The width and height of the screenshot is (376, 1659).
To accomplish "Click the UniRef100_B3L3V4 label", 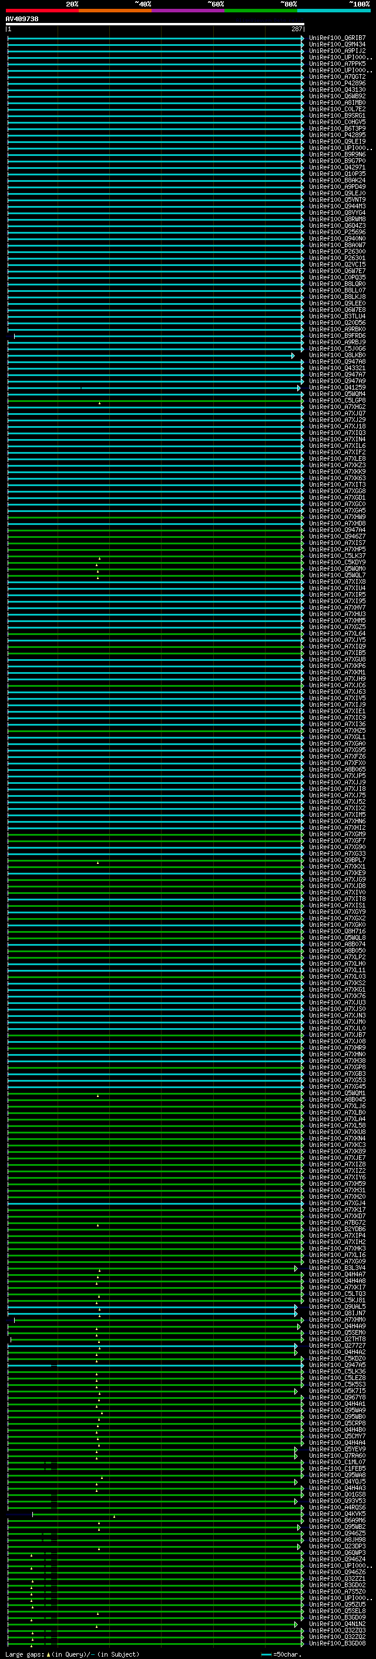I will (337, 1268).
